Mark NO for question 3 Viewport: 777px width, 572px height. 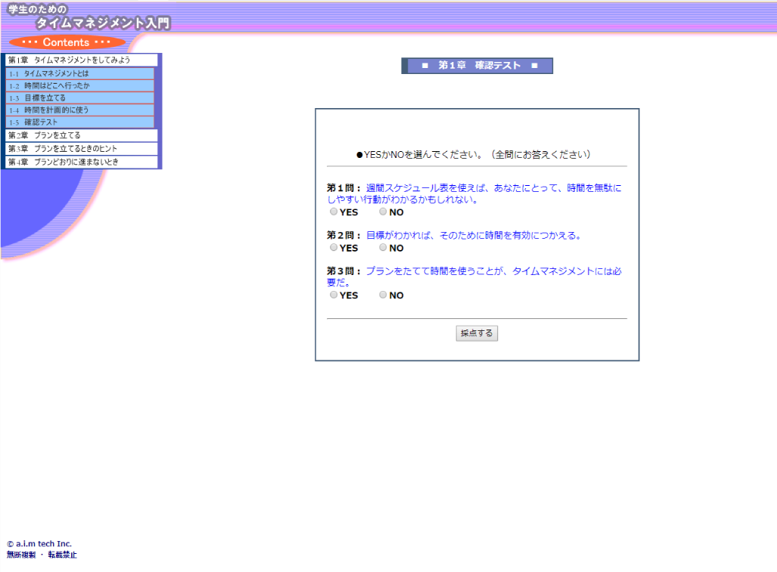pos(383,295)
